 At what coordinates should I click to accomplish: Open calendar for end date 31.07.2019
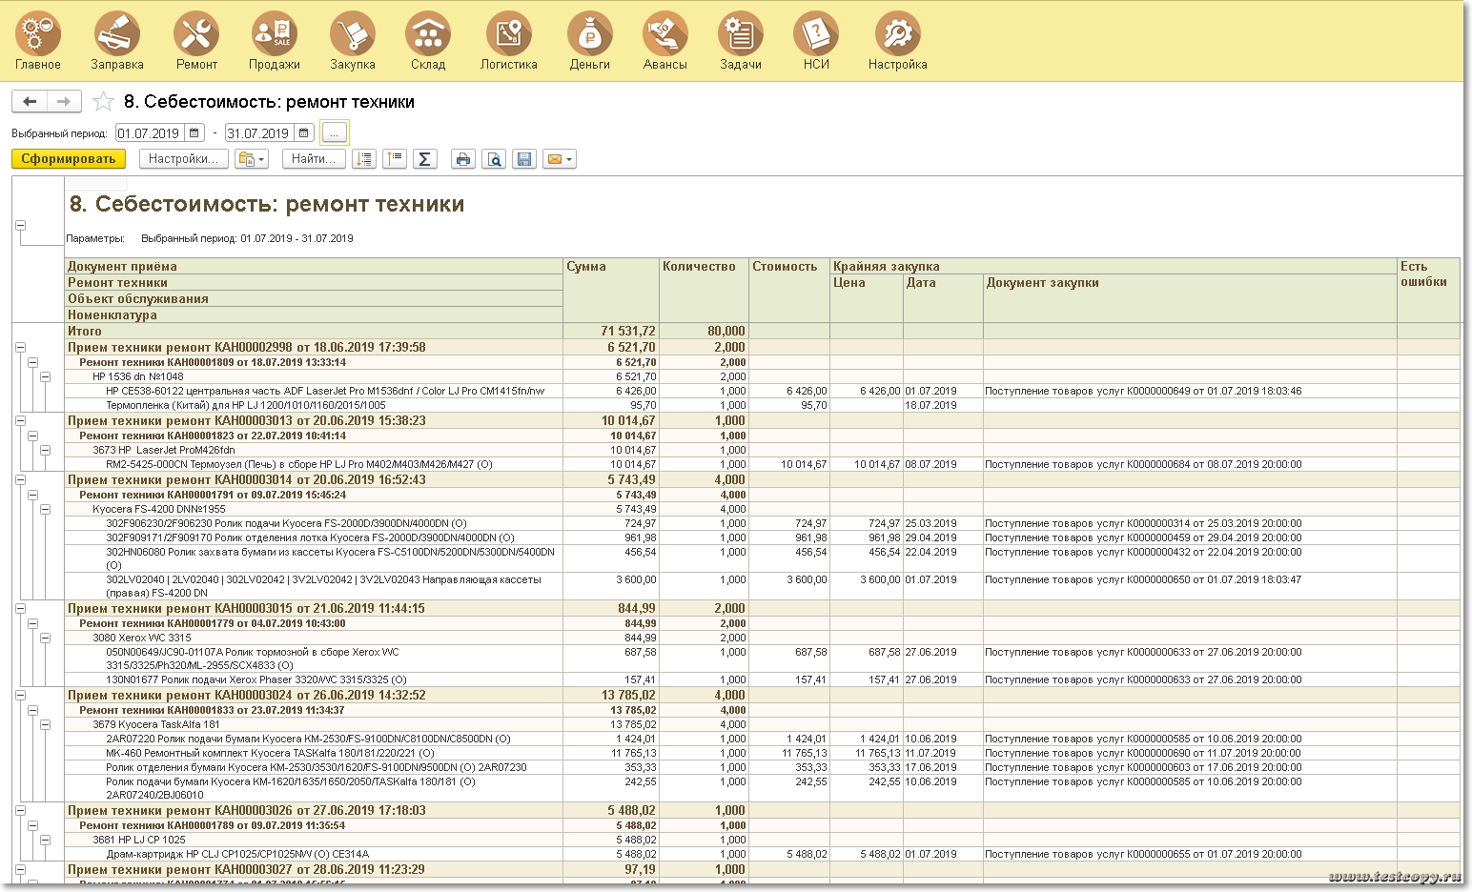click(x=304, y=133)
